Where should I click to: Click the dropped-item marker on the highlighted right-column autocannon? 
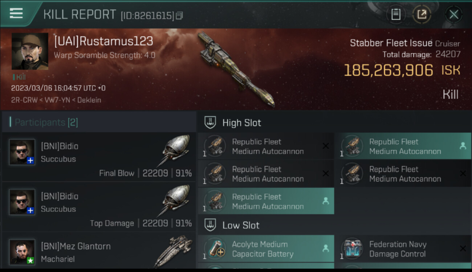pos(463,146)
